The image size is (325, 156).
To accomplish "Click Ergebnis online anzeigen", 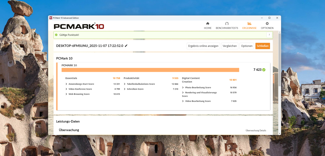I will (x=203, y=46).
